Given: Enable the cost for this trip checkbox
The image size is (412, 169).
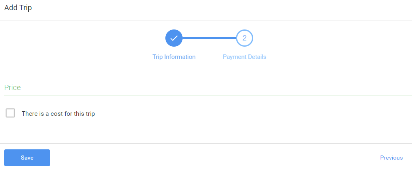Looking at the screenshot, I should [10, 113].
